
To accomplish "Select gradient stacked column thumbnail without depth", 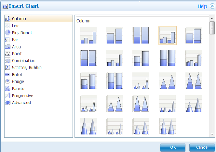I will [x=141, y=58].
